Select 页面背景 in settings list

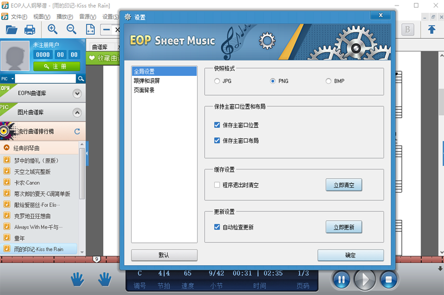pos(164,90)
